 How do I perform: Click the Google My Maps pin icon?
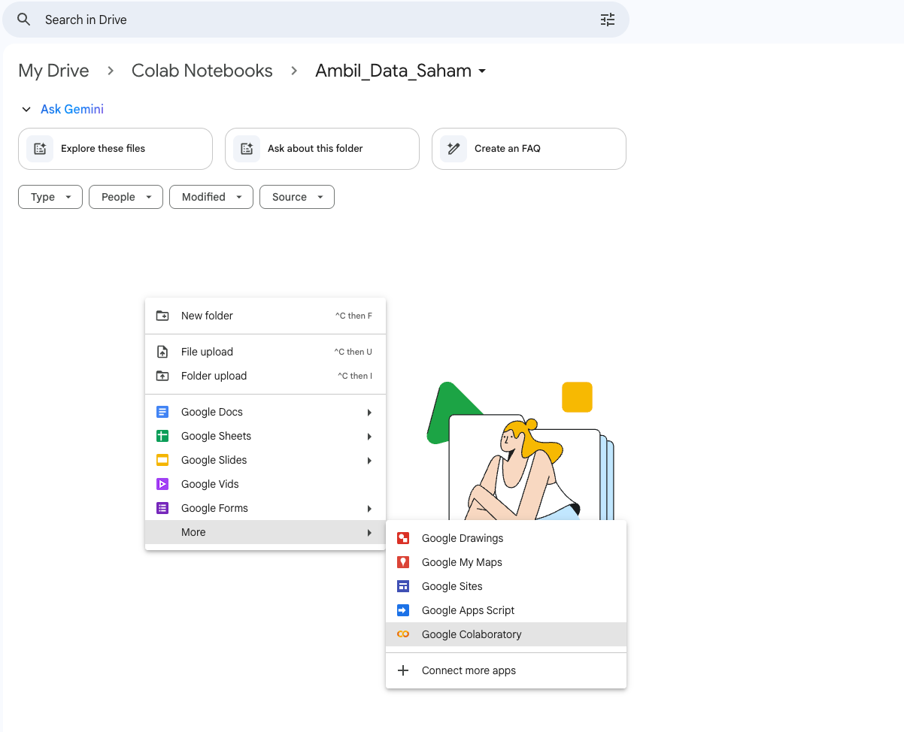[x=403, y=562]
